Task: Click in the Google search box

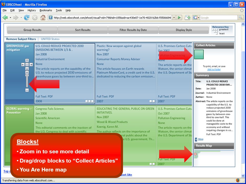Action: click(x=219, y=18)
